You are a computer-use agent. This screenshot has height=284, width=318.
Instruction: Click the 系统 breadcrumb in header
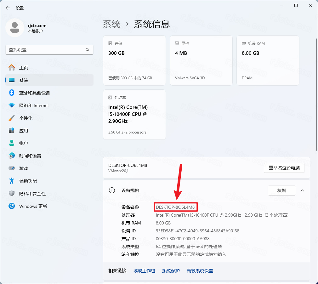pyautogui.click(x=111, y=24)
